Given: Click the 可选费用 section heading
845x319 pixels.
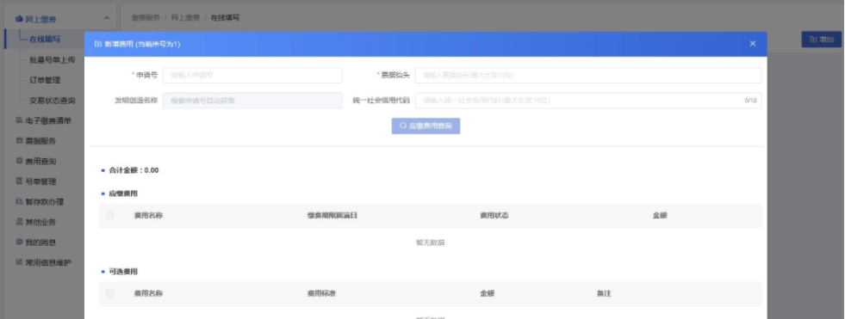Looking at the screenshot, I should pyautogui.click(x=123, y=272).
